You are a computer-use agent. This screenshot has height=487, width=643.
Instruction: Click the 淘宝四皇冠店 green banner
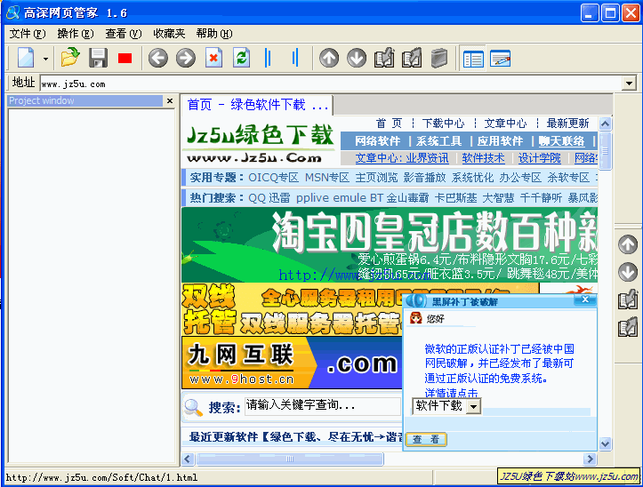coord(390,244)
